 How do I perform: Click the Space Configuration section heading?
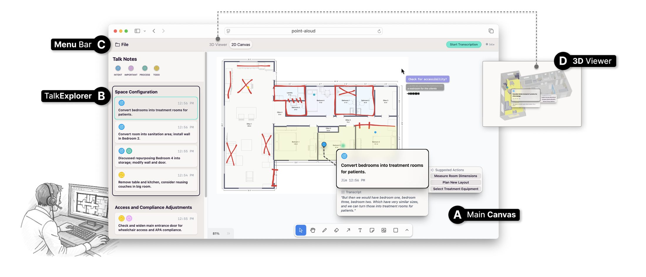click(136, 92)
